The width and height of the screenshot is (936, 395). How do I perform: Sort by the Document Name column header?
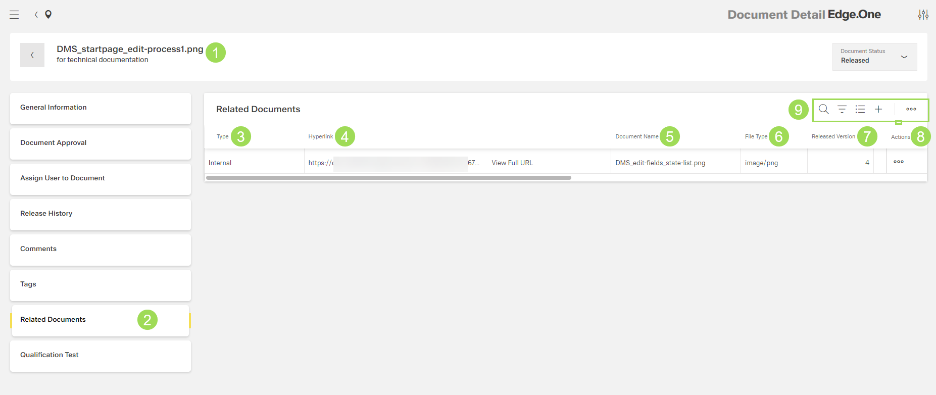pyautogui.click(x=636, y=137)
